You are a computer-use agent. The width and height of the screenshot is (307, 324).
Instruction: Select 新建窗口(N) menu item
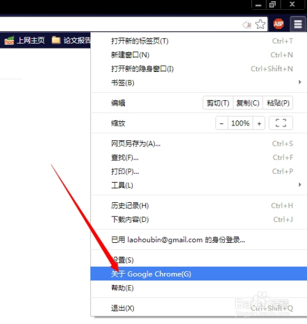(x=199, y=55)
